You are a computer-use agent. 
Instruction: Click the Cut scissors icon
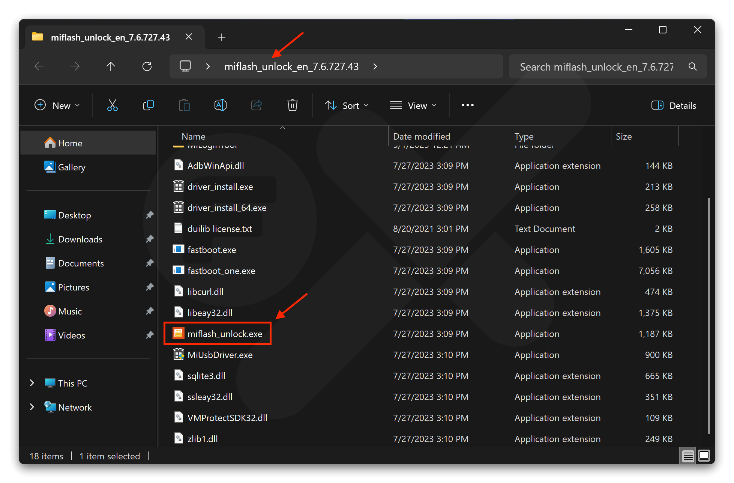click(112, 105)
